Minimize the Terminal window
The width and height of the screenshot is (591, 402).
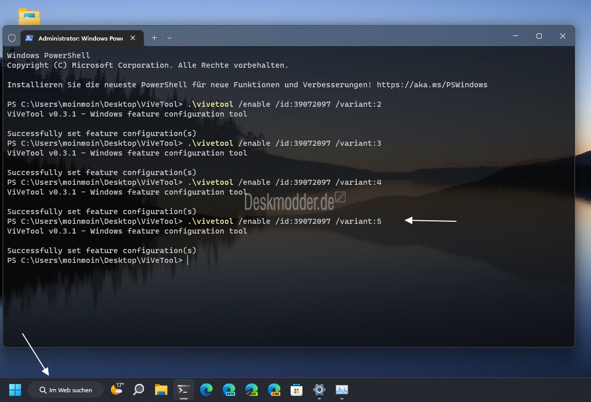click(x=516, y=36)
